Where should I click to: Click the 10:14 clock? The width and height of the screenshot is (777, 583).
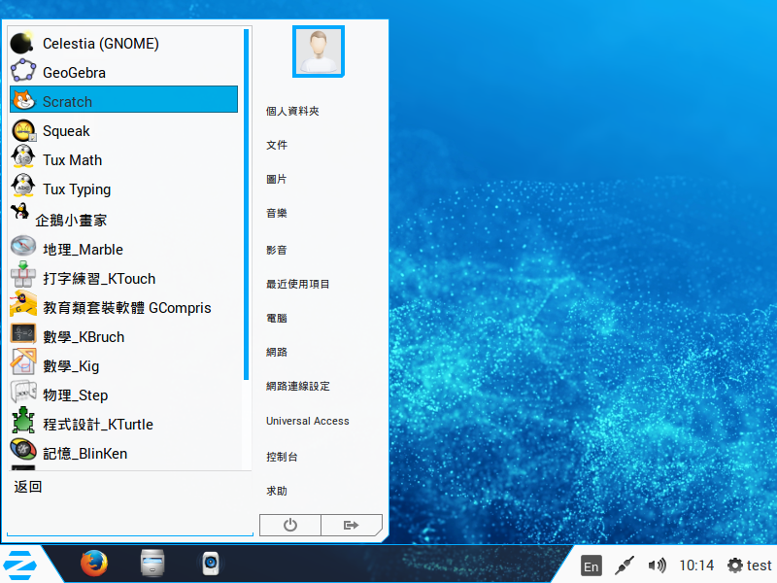(696, 566)
